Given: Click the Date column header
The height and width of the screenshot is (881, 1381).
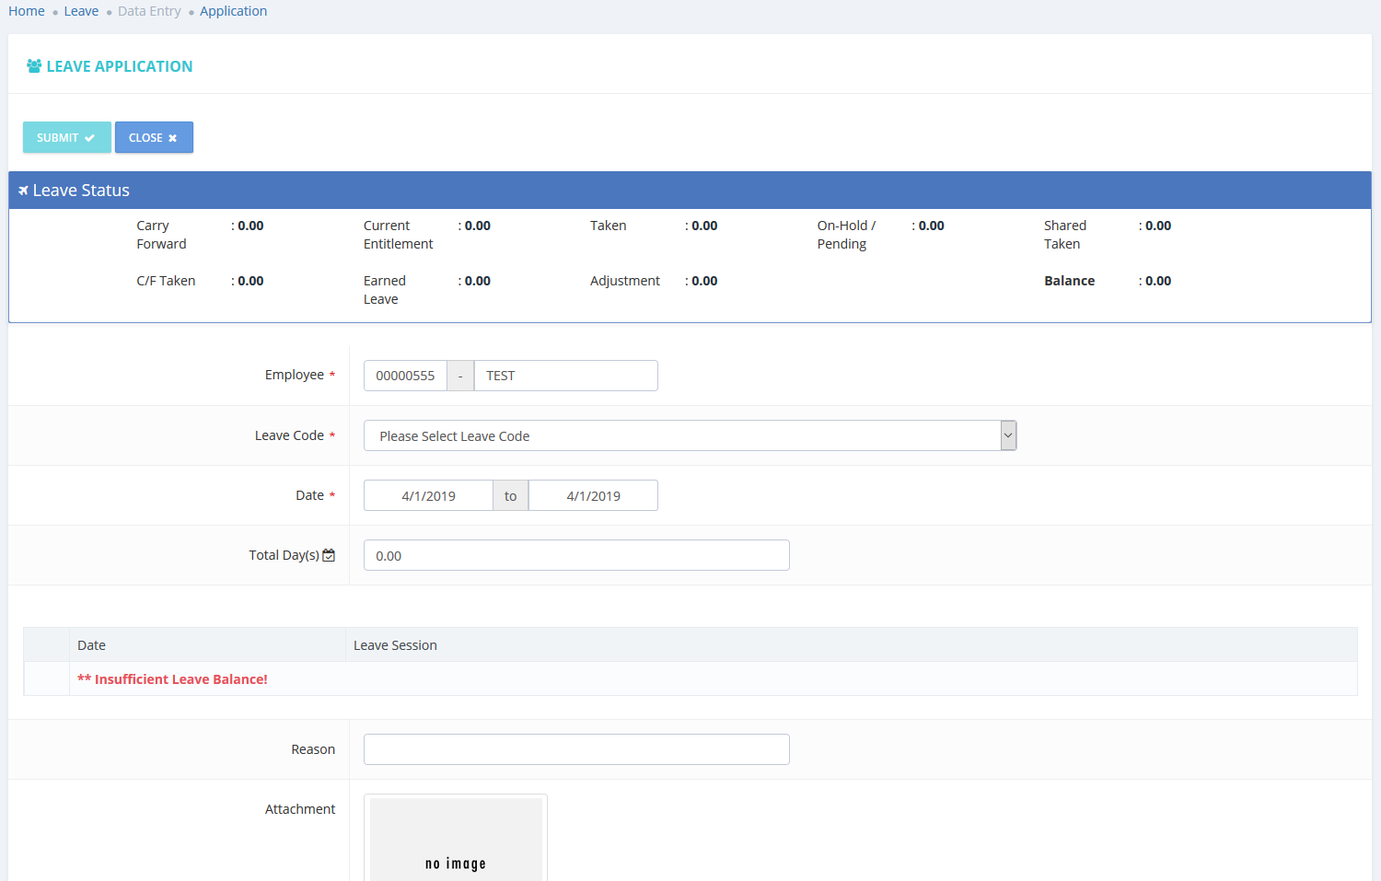Looking at the screenshot, I should tap(92, 645).
